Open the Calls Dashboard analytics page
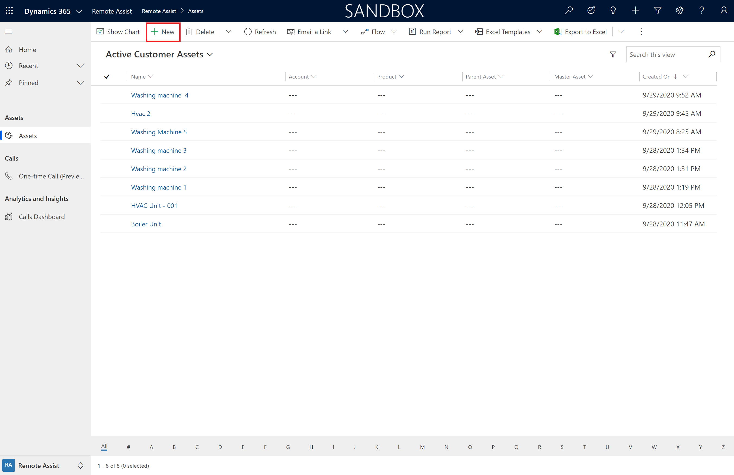The width and height of the screenshot is (734, 475). point(42,216)
